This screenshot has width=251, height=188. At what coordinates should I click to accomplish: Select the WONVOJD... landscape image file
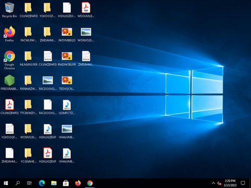[x=86, y=34]
